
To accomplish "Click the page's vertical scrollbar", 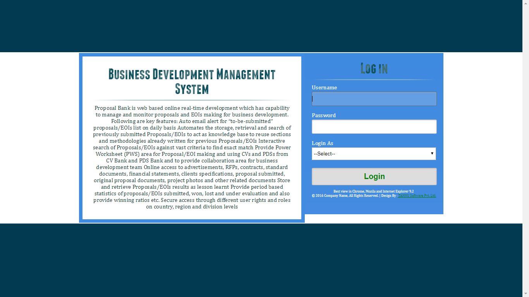I will pos(526,148).
